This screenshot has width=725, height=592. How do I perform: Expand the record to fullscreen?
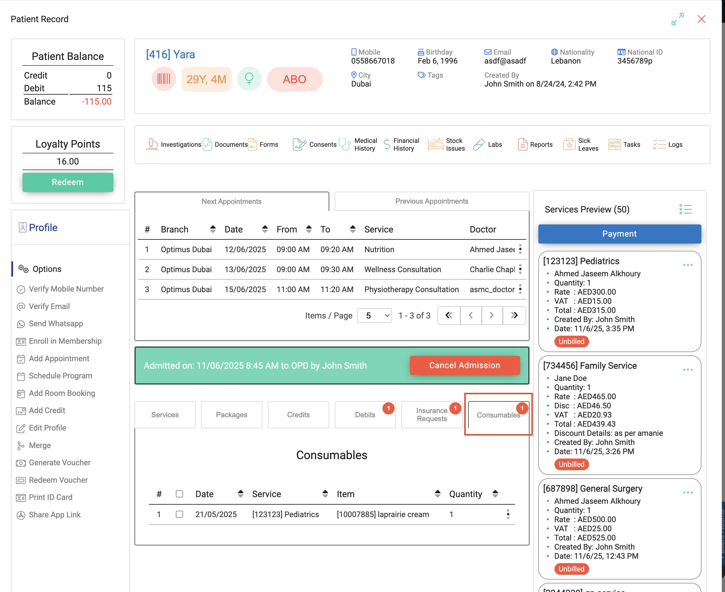(677, 19)
